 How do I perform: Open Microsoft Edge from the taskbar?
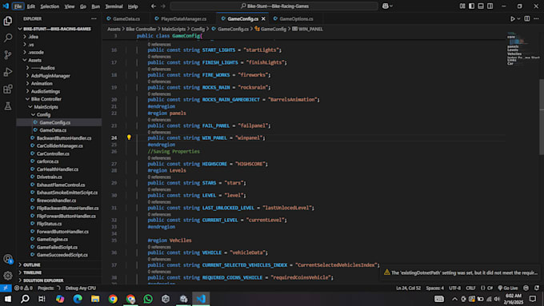click(78, 299)
